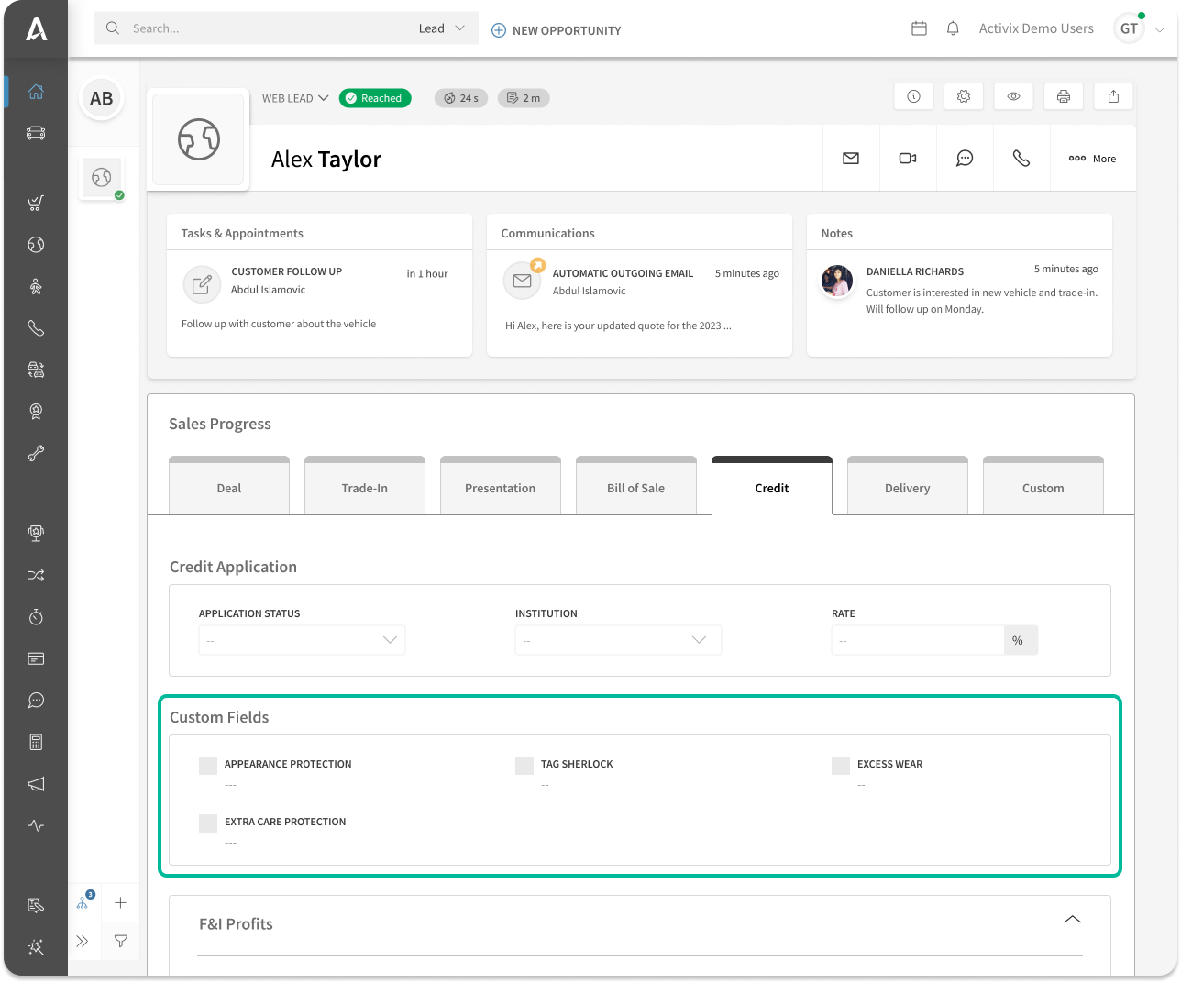
Task: Open lead settings with the gear icon
Action: click(x=964, y=96)
